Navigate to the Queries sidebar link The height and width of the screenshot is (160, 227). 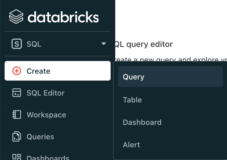click(x=40, y=137)
